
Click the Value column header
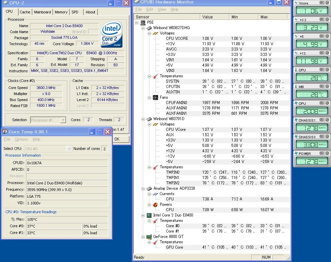coord(215,17)
